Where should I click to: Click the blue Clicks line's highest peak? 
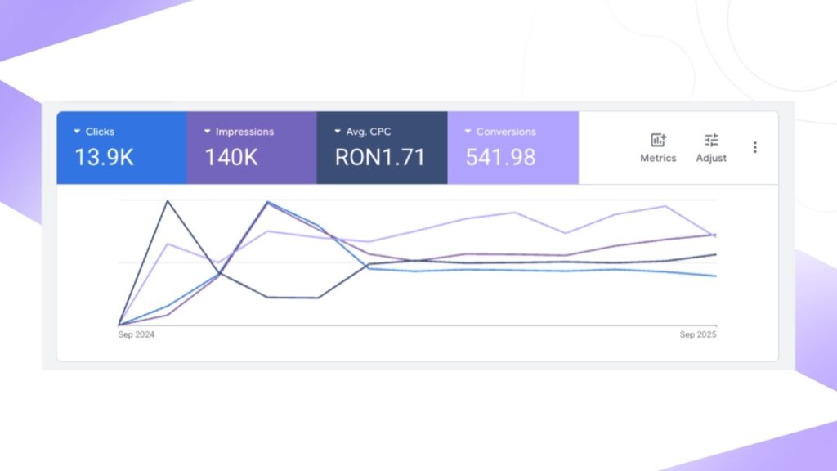(267, 201)
